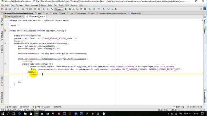Open the Build menu
The image size is (207, 116).
tap(50, 5)
